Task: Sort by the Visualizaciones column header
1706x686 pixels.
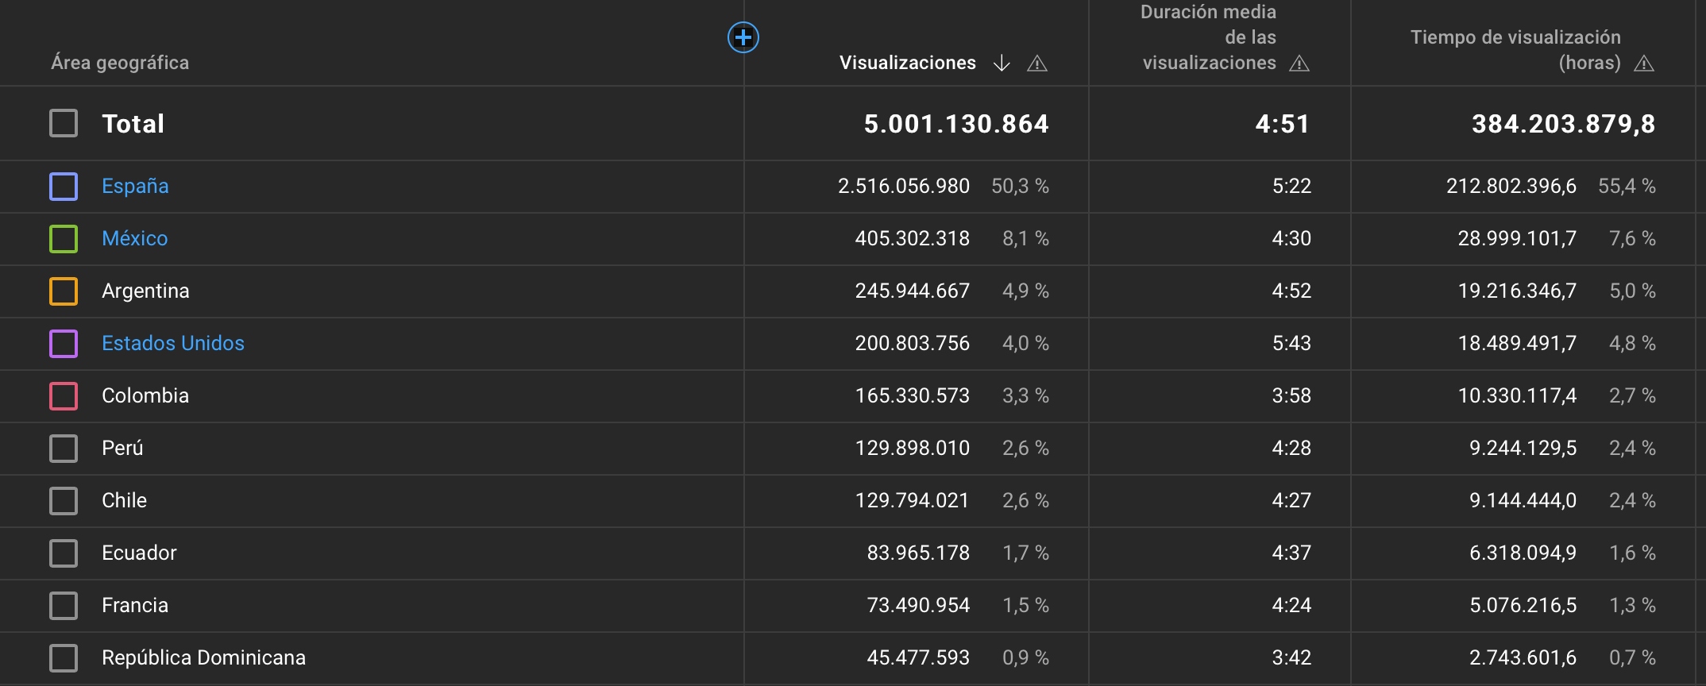Action: (907, 64)
